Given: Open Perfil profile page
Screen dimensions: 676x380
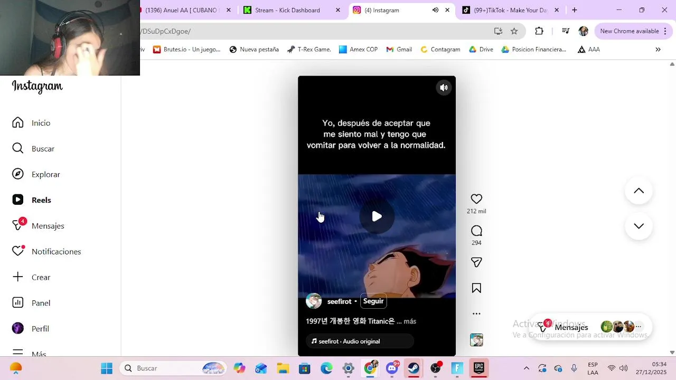Looking at the screenshot, I should tap(31, 329).
